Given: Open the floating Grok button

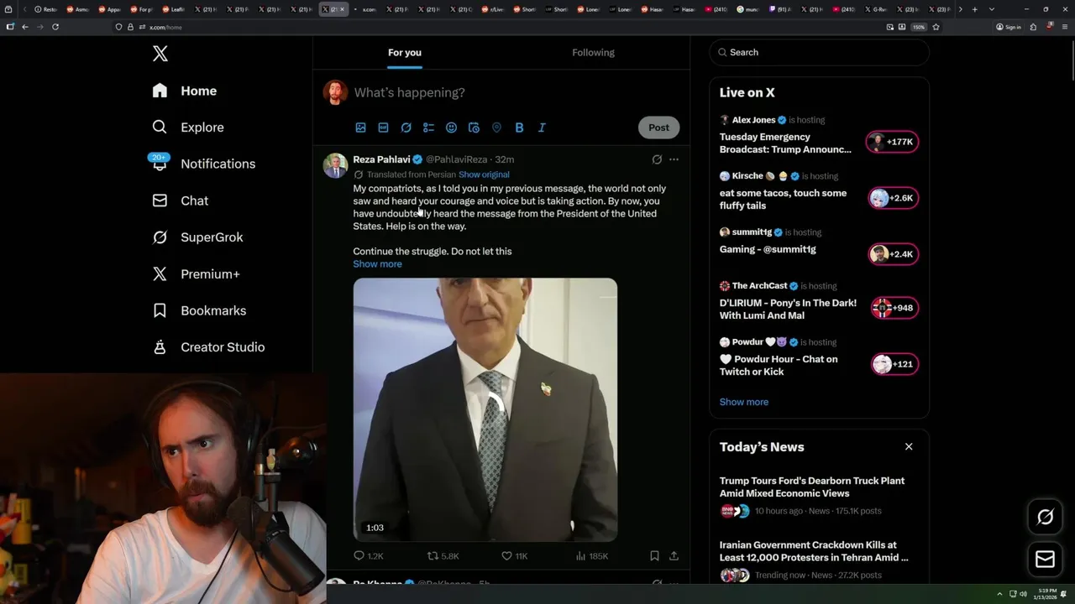Looking at the screenshot, I should (1045, 517).
